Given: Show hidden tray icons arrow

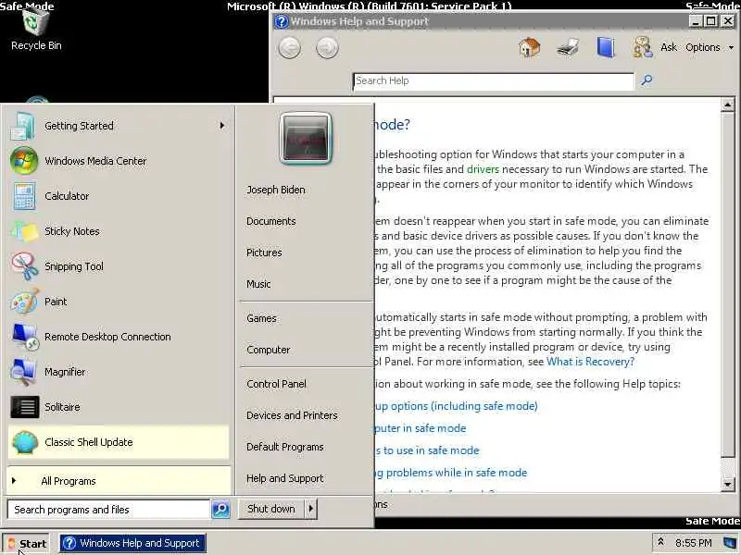Looking at the screenshot, I should coord(660,542).
